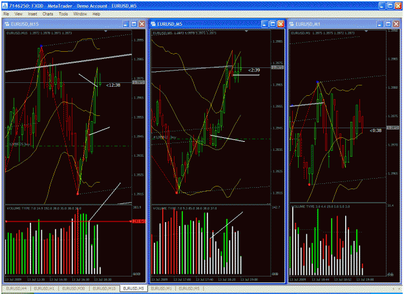This screenshot has height=294, width=404.
Task: Click the 'EURUSD,M15' OHLC header text in the chart
Action: coord(39,33)
